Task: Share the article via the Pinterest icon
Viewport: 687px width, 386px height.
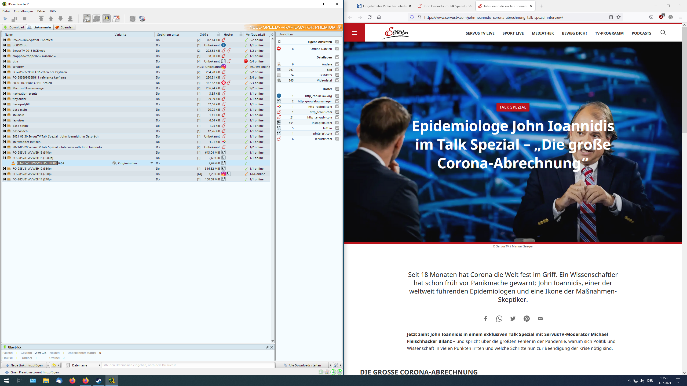Action: 527,318
